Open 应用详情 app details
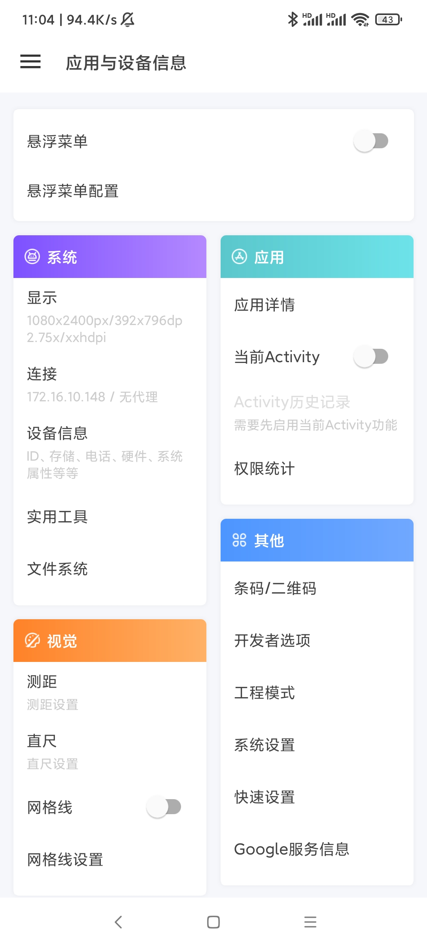Image resolution: width=427 pixels, height=949 pixels. [x=265, y=305]
